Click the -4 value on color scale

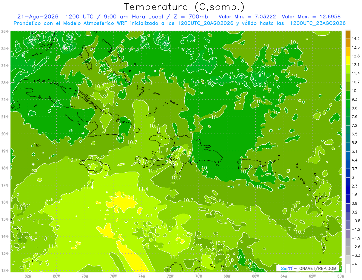(x=354, y=264)
